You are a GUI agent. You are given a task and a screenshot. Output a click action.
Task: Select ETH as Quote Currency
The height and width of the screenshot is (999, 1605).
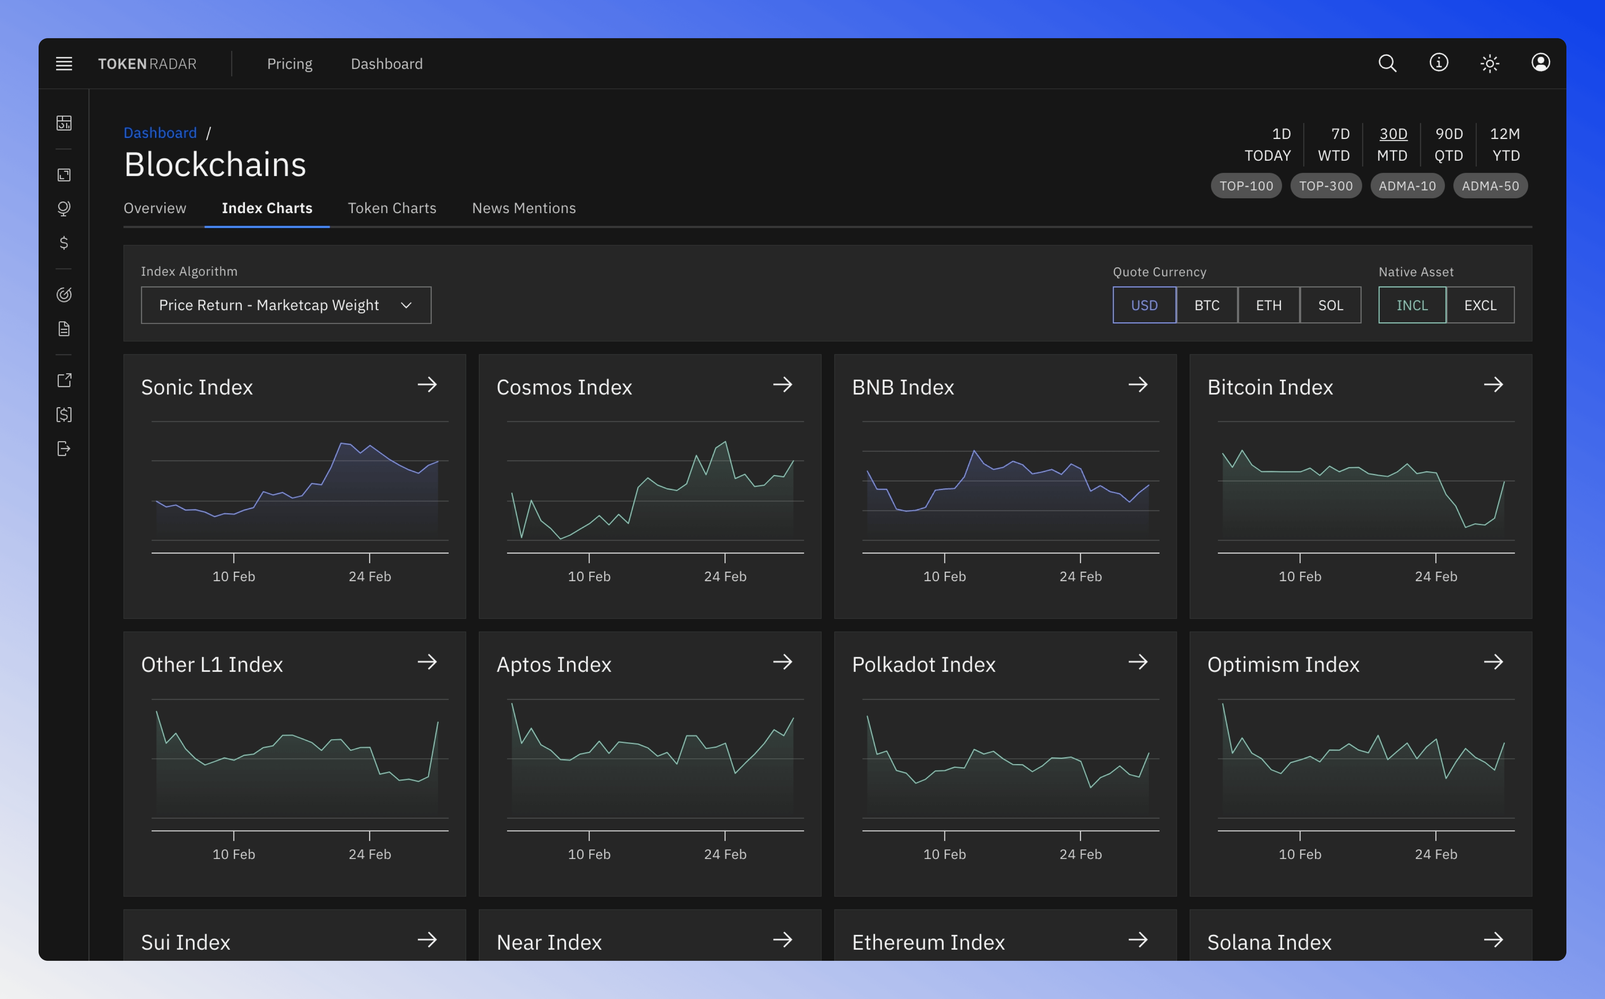pos(1268,304)
